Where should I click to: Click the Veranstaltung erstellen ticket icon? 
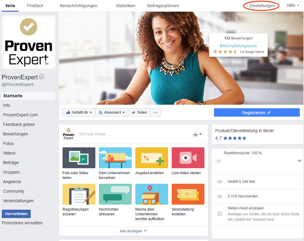tap(188, 194)
